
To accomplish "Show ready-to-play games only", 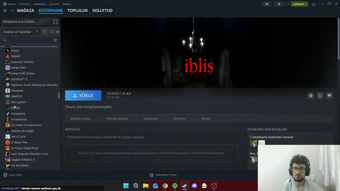I will tap(58, 32).
